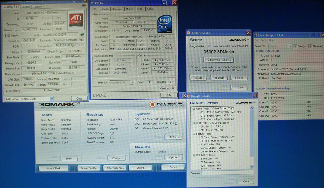Open the GPU-Z graphics card selector dropdown
The width and height of the screenshot is (324, 188).
(52, 99)
